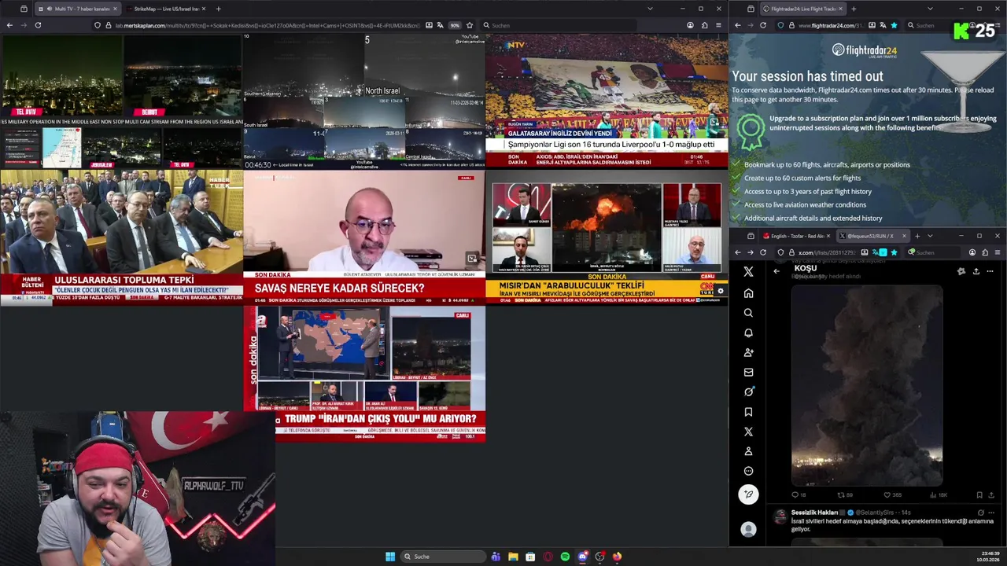The height and width of the screenshot is (566, 1007).
Task: Open Windows Start menu
Action: click(390, 557)
